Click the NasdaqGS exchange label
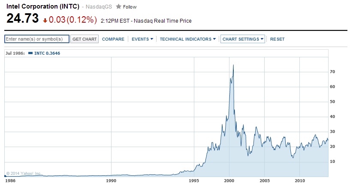 pos(99,7)
